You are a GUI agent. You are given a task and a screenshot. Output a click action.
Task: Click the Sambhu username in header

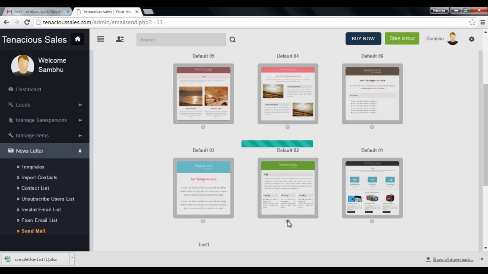[435, 38]
